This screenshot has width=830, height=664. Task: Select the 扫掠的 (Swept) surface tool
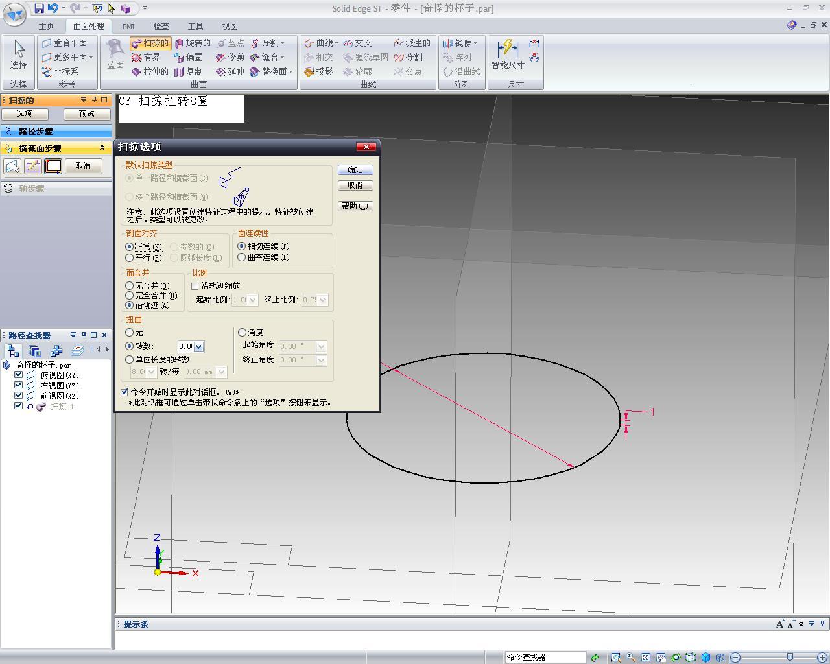coord(150,43)
